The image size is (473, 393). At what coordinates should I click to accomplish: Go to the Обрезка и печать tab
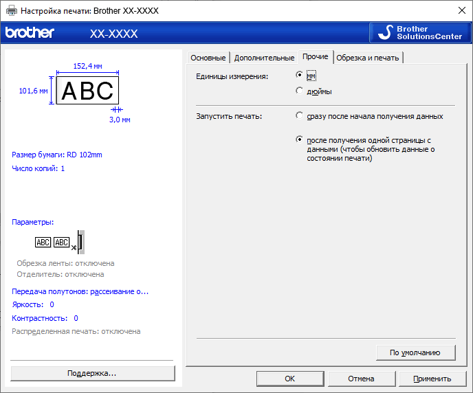[x=367, y=58]
